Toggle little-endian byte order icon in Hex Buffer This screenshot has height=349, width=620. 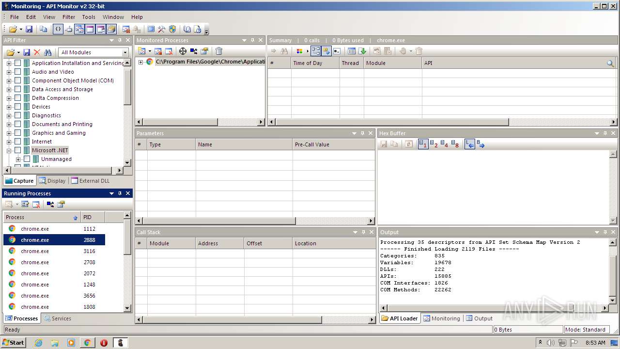(x=469, y=144)
